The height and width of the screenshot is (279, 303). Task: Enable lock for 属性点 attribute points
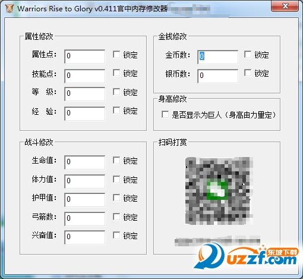[116, 54]
